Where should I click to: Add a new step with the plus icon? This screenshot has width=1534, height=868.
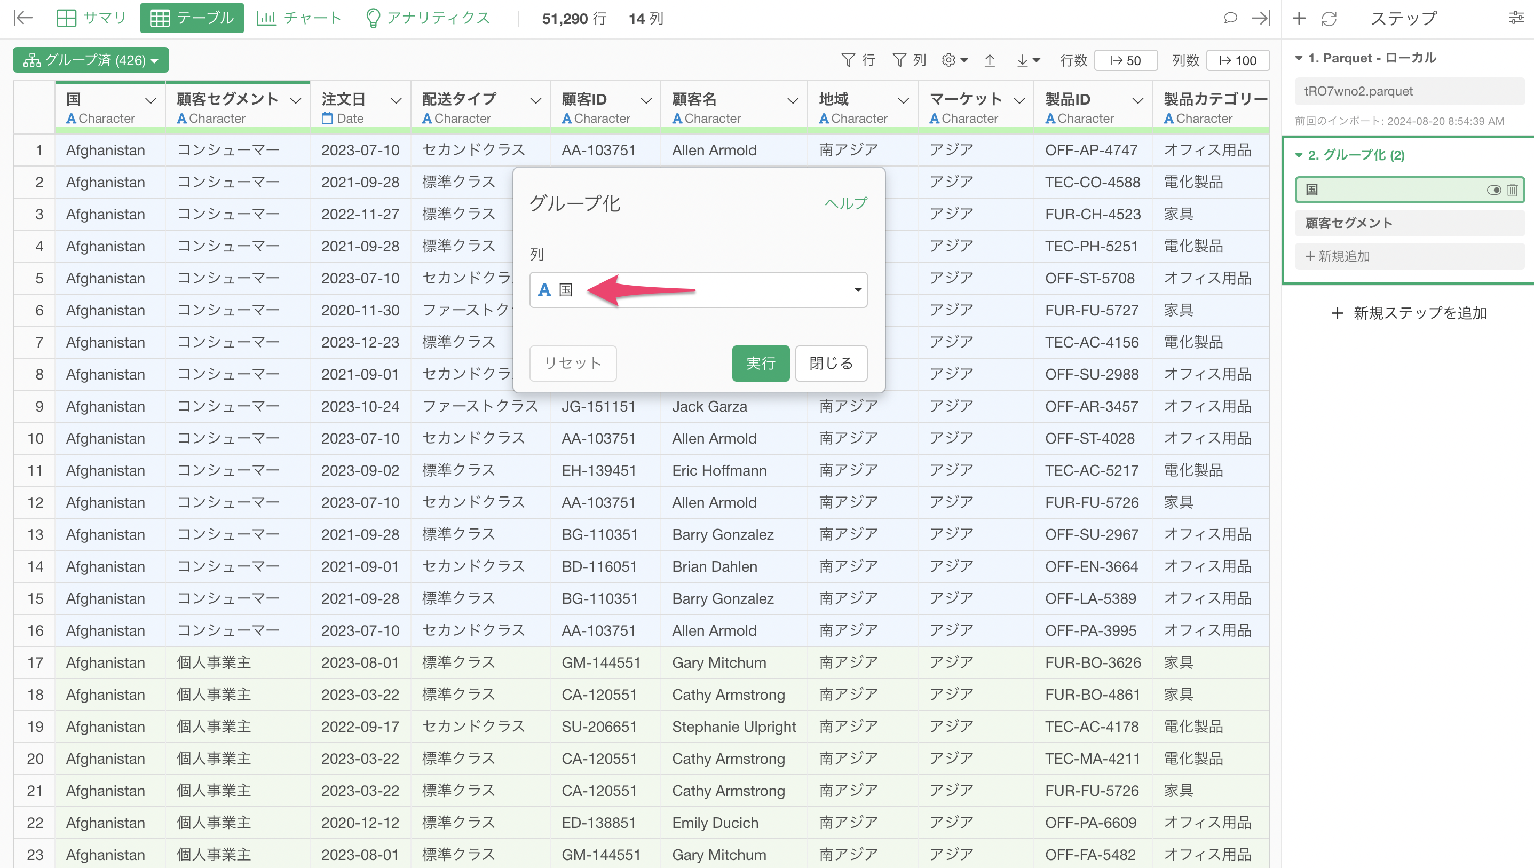[x=1299, y=18]
